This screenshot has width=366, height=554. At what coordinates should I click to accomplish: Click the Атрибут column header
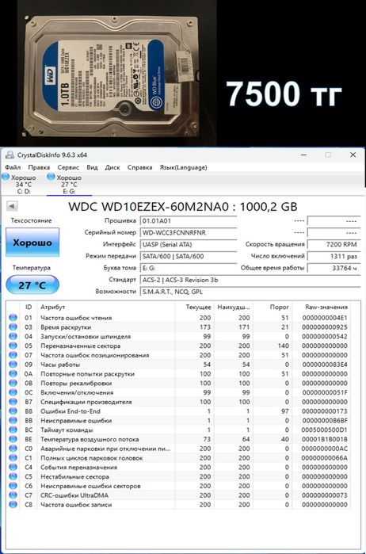coord(105,307)
